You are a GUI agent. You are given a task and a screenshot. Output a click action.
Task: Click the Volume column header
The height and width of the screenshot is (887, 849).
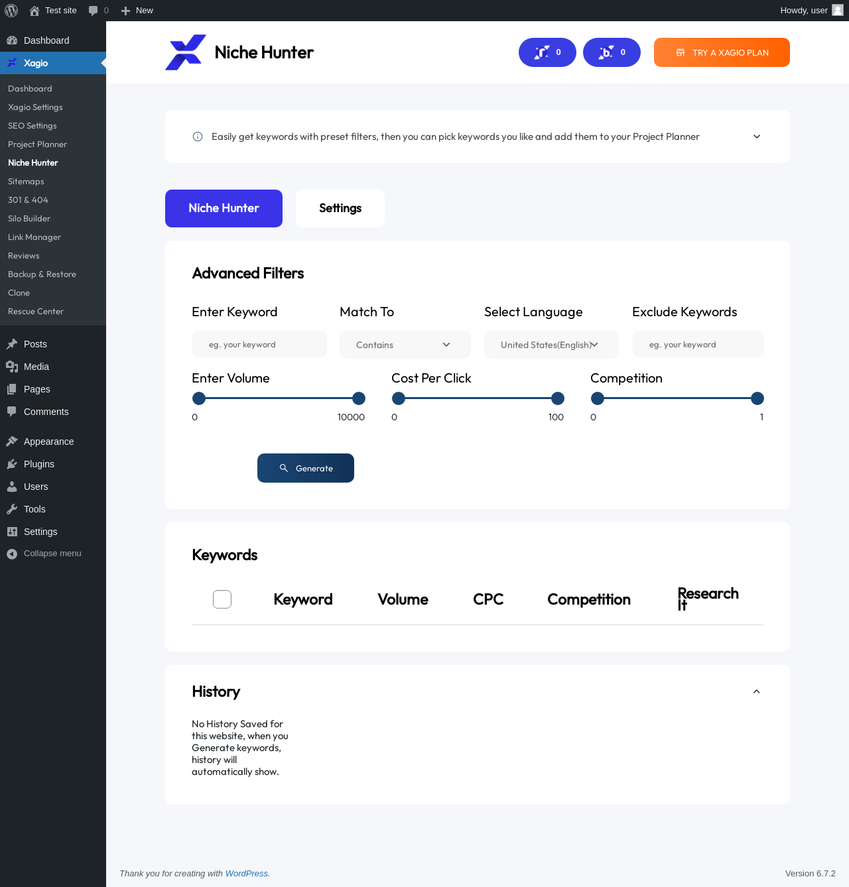[x=403, y=599]
